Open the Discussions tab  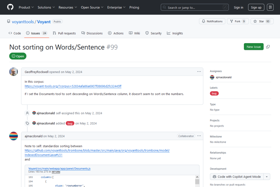coord(92,33)
